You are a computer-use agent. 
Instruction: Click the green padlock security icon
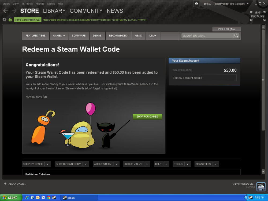point(10,20)
